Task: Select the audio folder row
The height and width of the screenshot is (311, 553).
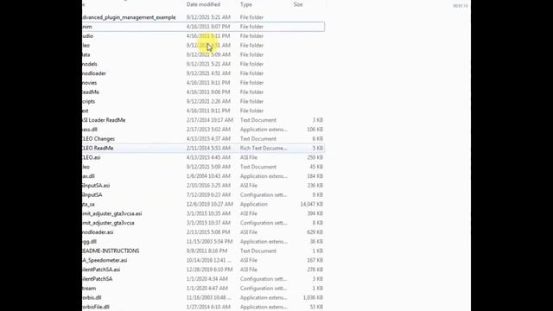Action: pos(203,36)
